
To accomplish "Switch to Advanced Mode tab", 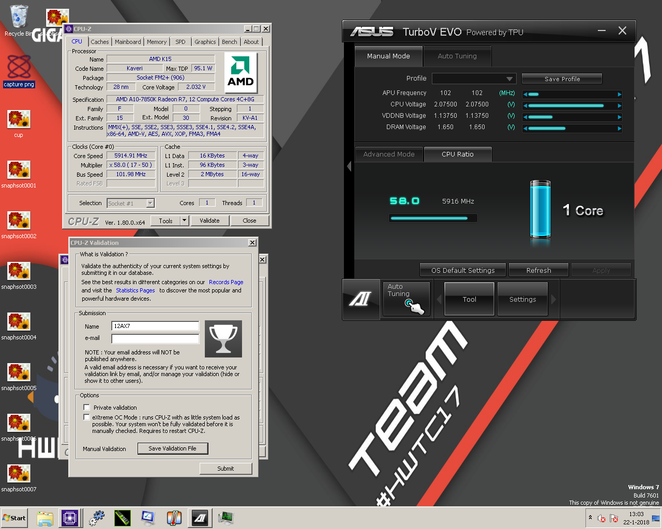I will (x=389, y=154).
